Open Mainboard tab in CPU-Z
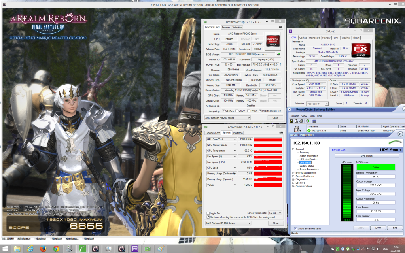The image size is (405, 253). click(314, 38)
